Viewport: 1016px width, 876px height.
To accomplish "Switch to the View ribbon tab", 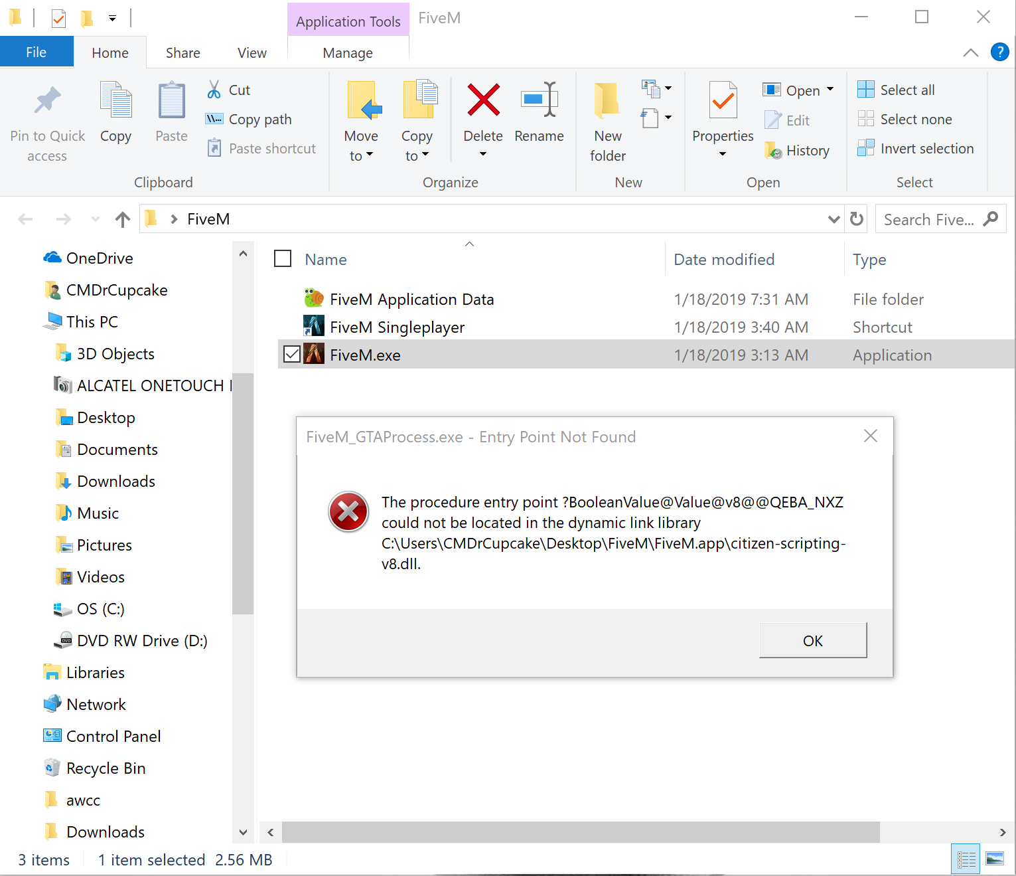I will point(252,52).
